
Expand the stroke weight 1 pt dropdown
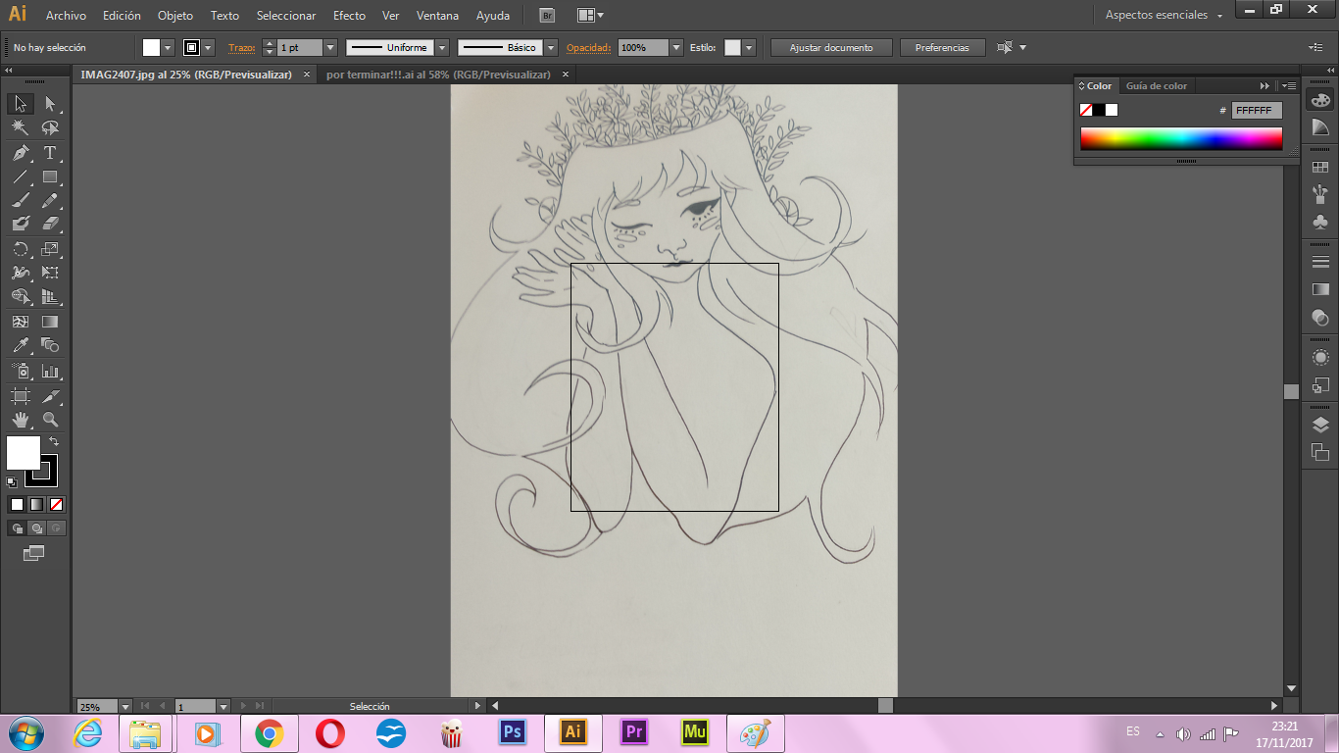click(x=329, y=47)
